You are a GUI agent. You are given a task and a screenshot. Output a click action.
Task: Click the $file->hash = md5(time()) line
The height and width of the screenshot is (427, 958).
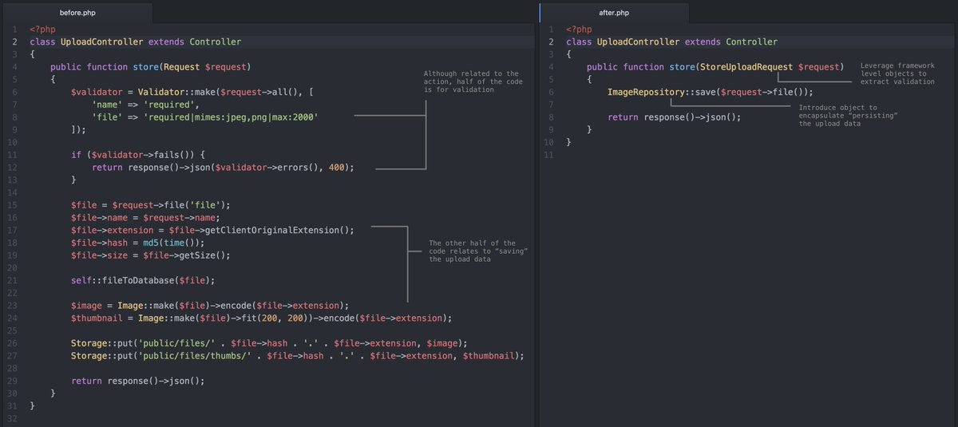tap(137, 243)
